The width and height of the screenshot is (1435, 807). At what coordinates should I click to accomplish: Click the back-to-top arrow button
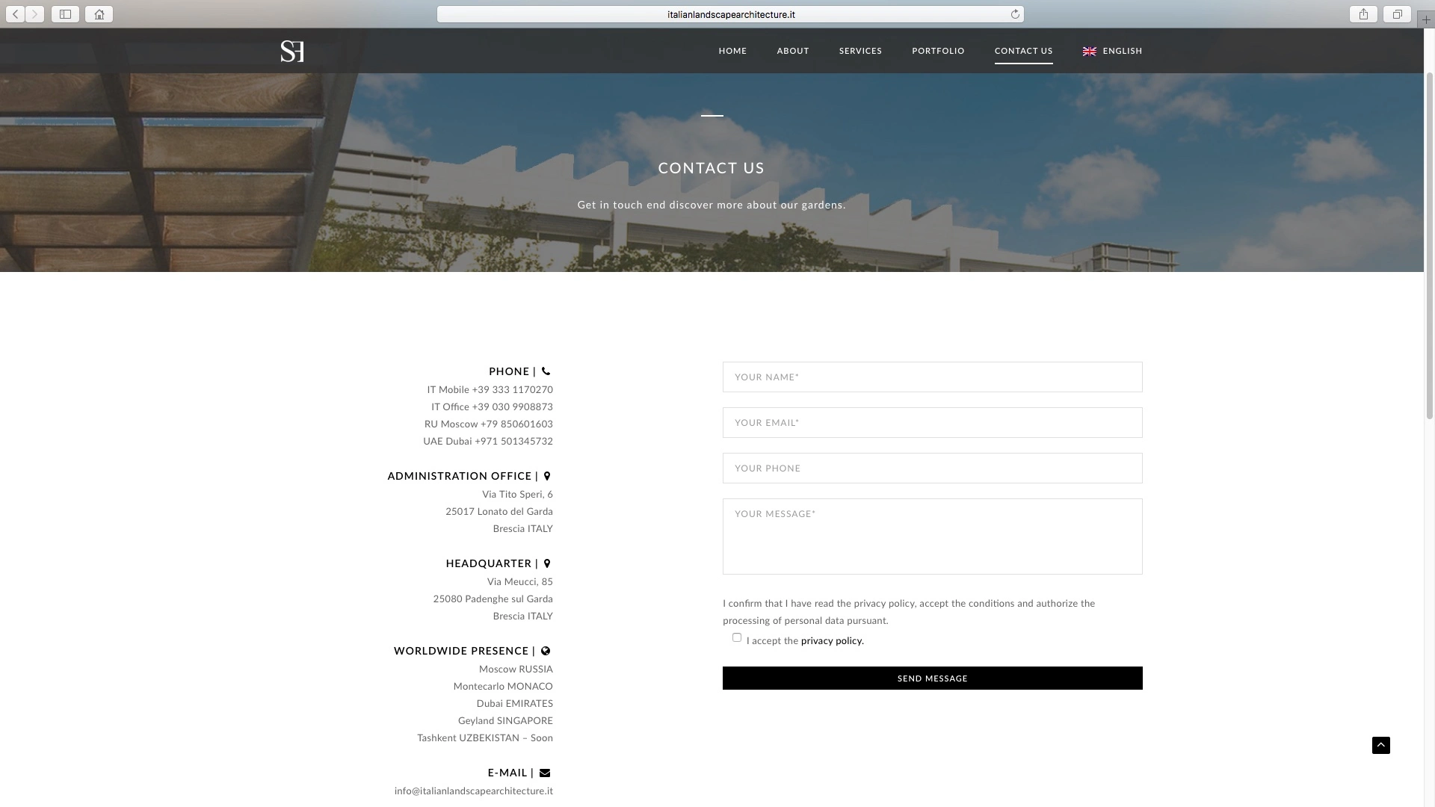[x=1381, y=745]
